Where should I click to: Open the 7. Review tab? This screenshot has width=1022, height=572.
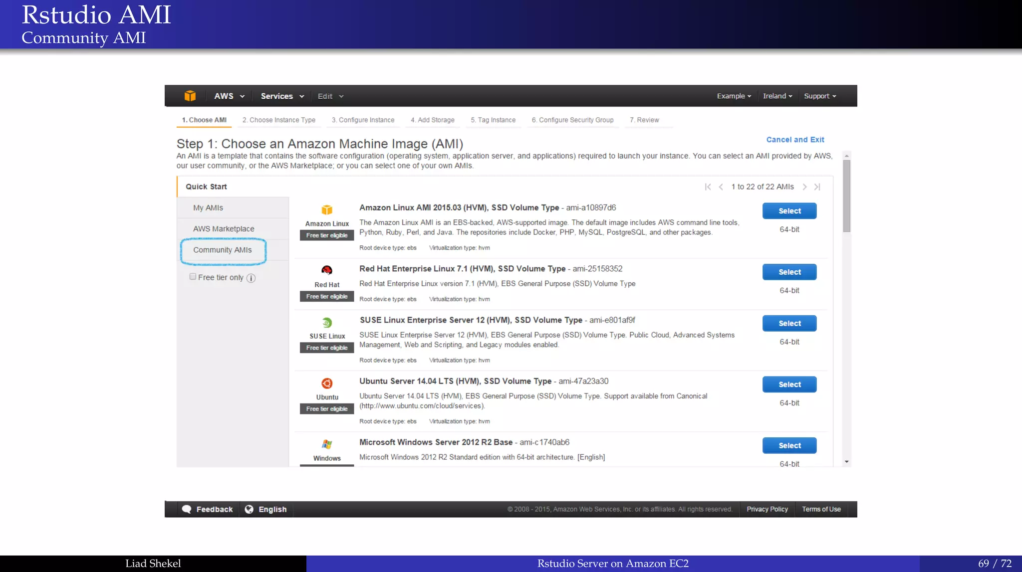(644, 120)
